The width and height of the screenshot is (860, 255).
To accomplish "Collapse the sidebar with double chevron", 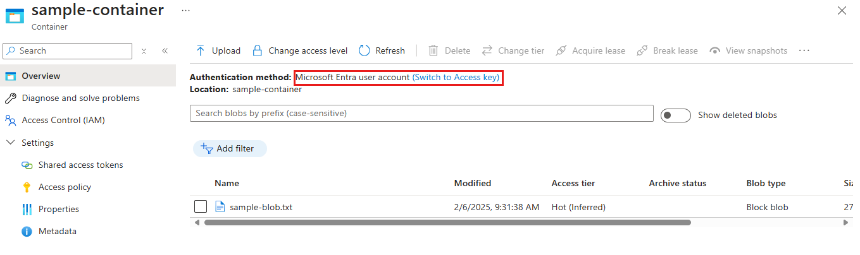I will click(165, 51).
